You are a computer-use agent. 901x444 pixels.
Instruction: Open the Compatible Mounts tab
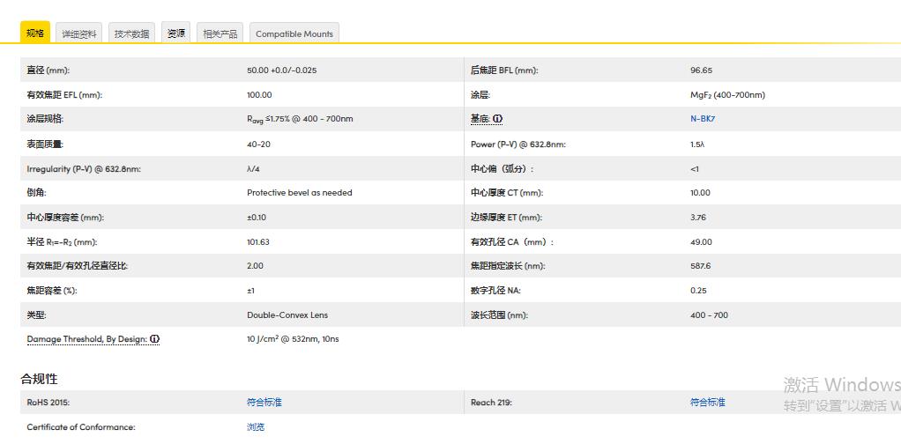pos(294,34)
